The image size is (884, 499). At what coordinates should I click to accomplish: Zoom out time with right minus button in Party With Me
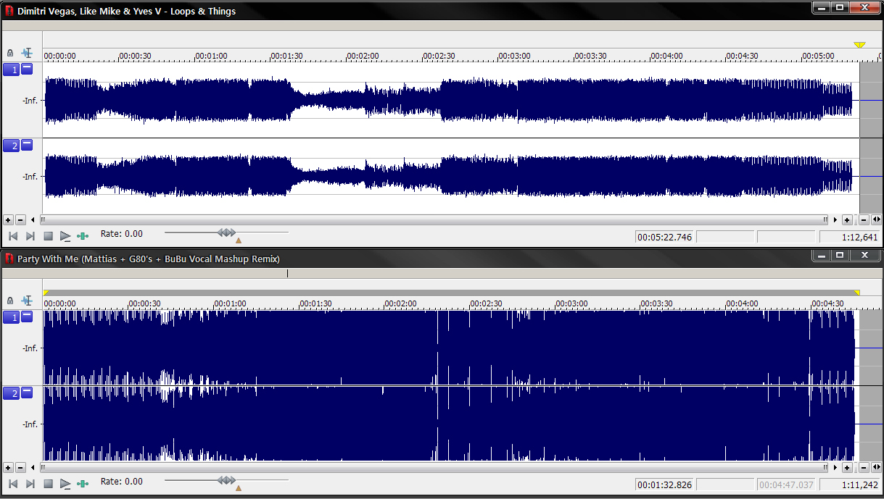[x=864, y=467]
